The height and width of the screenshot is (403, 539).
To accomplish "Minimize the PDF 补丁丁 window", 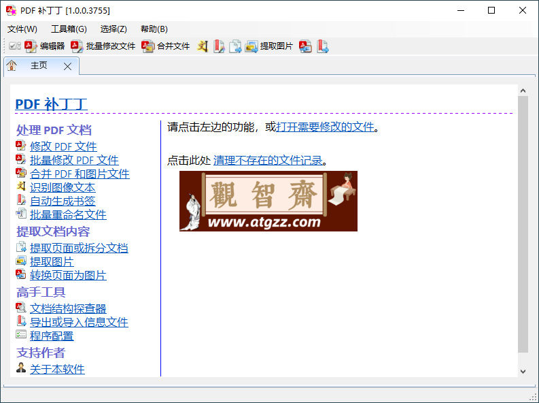I will (x=461, y=11).
